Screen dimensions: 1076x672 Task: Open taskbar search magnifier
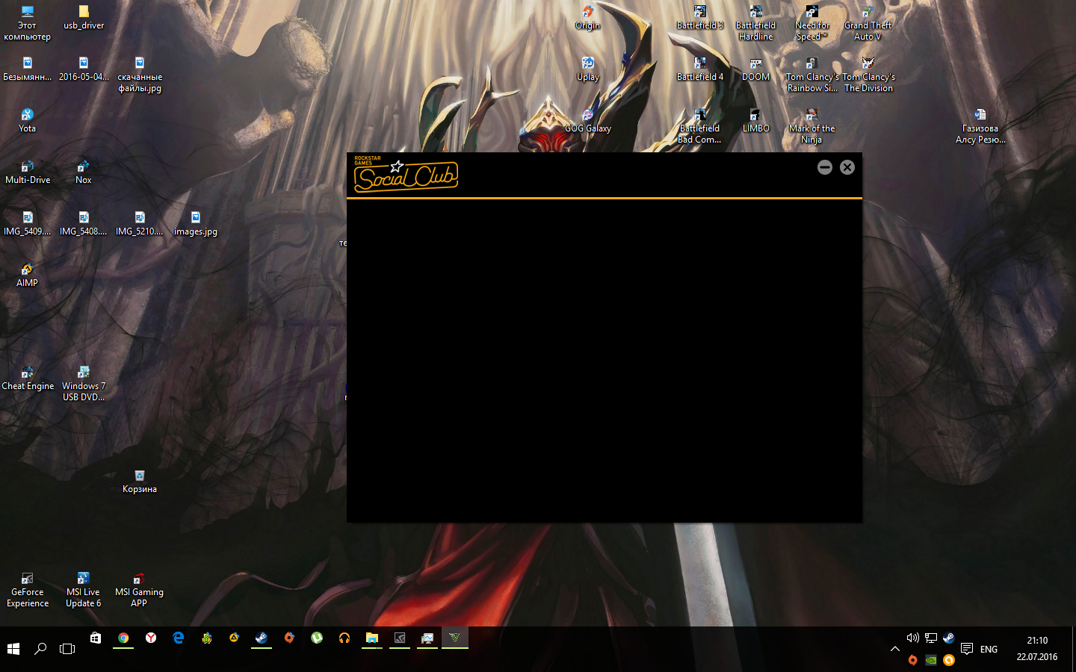pyautogui.click(x=40, y=649)
